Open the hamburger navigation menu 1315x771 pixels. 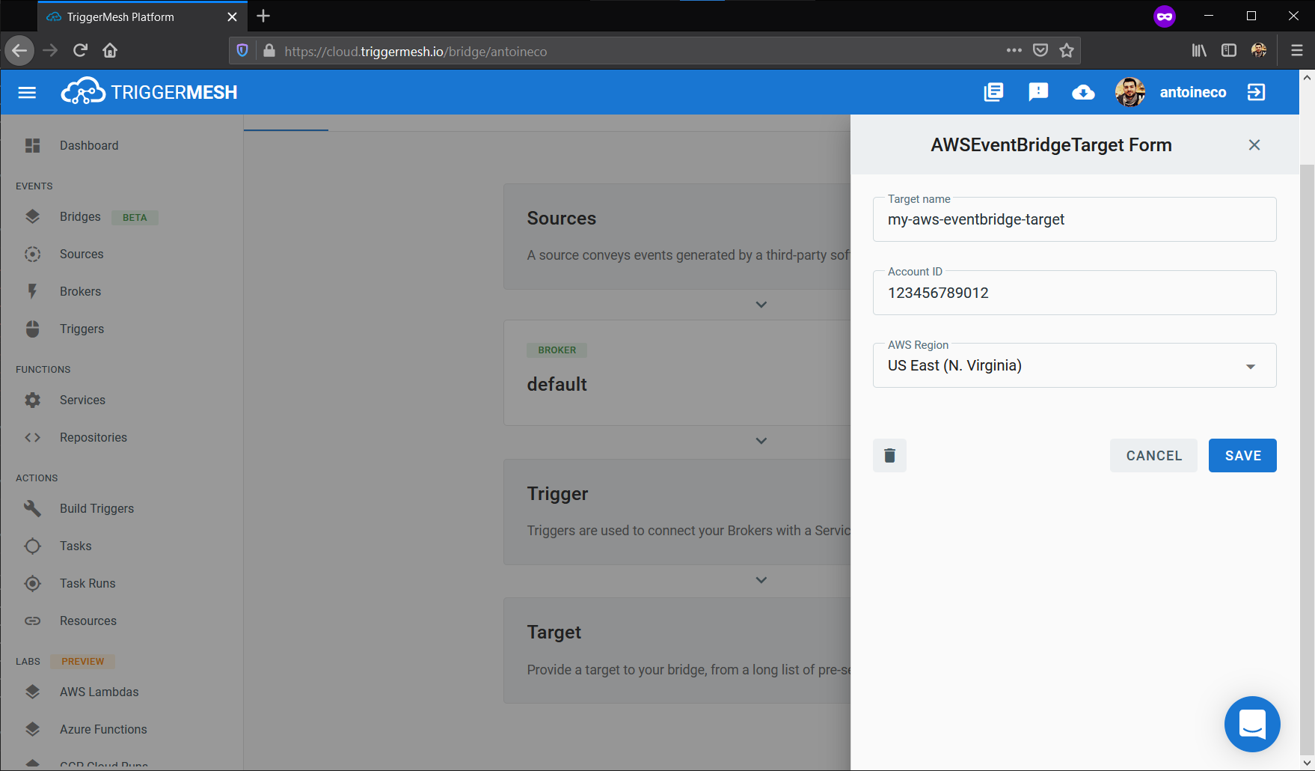tap(27, 92)
